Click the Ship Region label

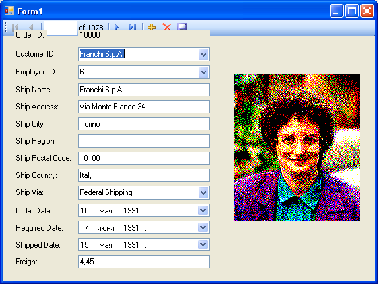pyautogui.click(x=36, y=141)
